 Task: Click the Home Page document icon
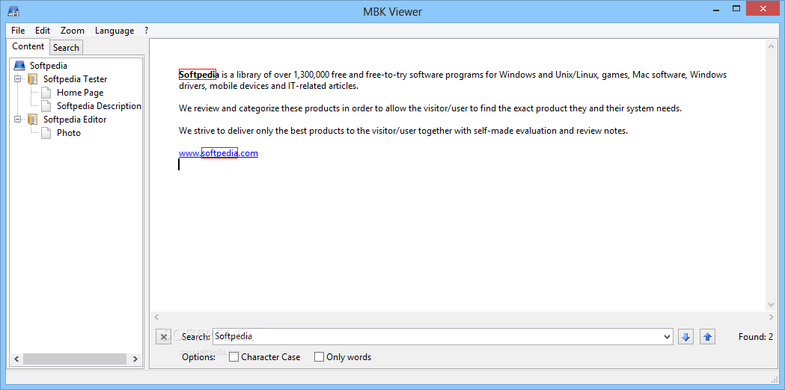click(46, 93)
